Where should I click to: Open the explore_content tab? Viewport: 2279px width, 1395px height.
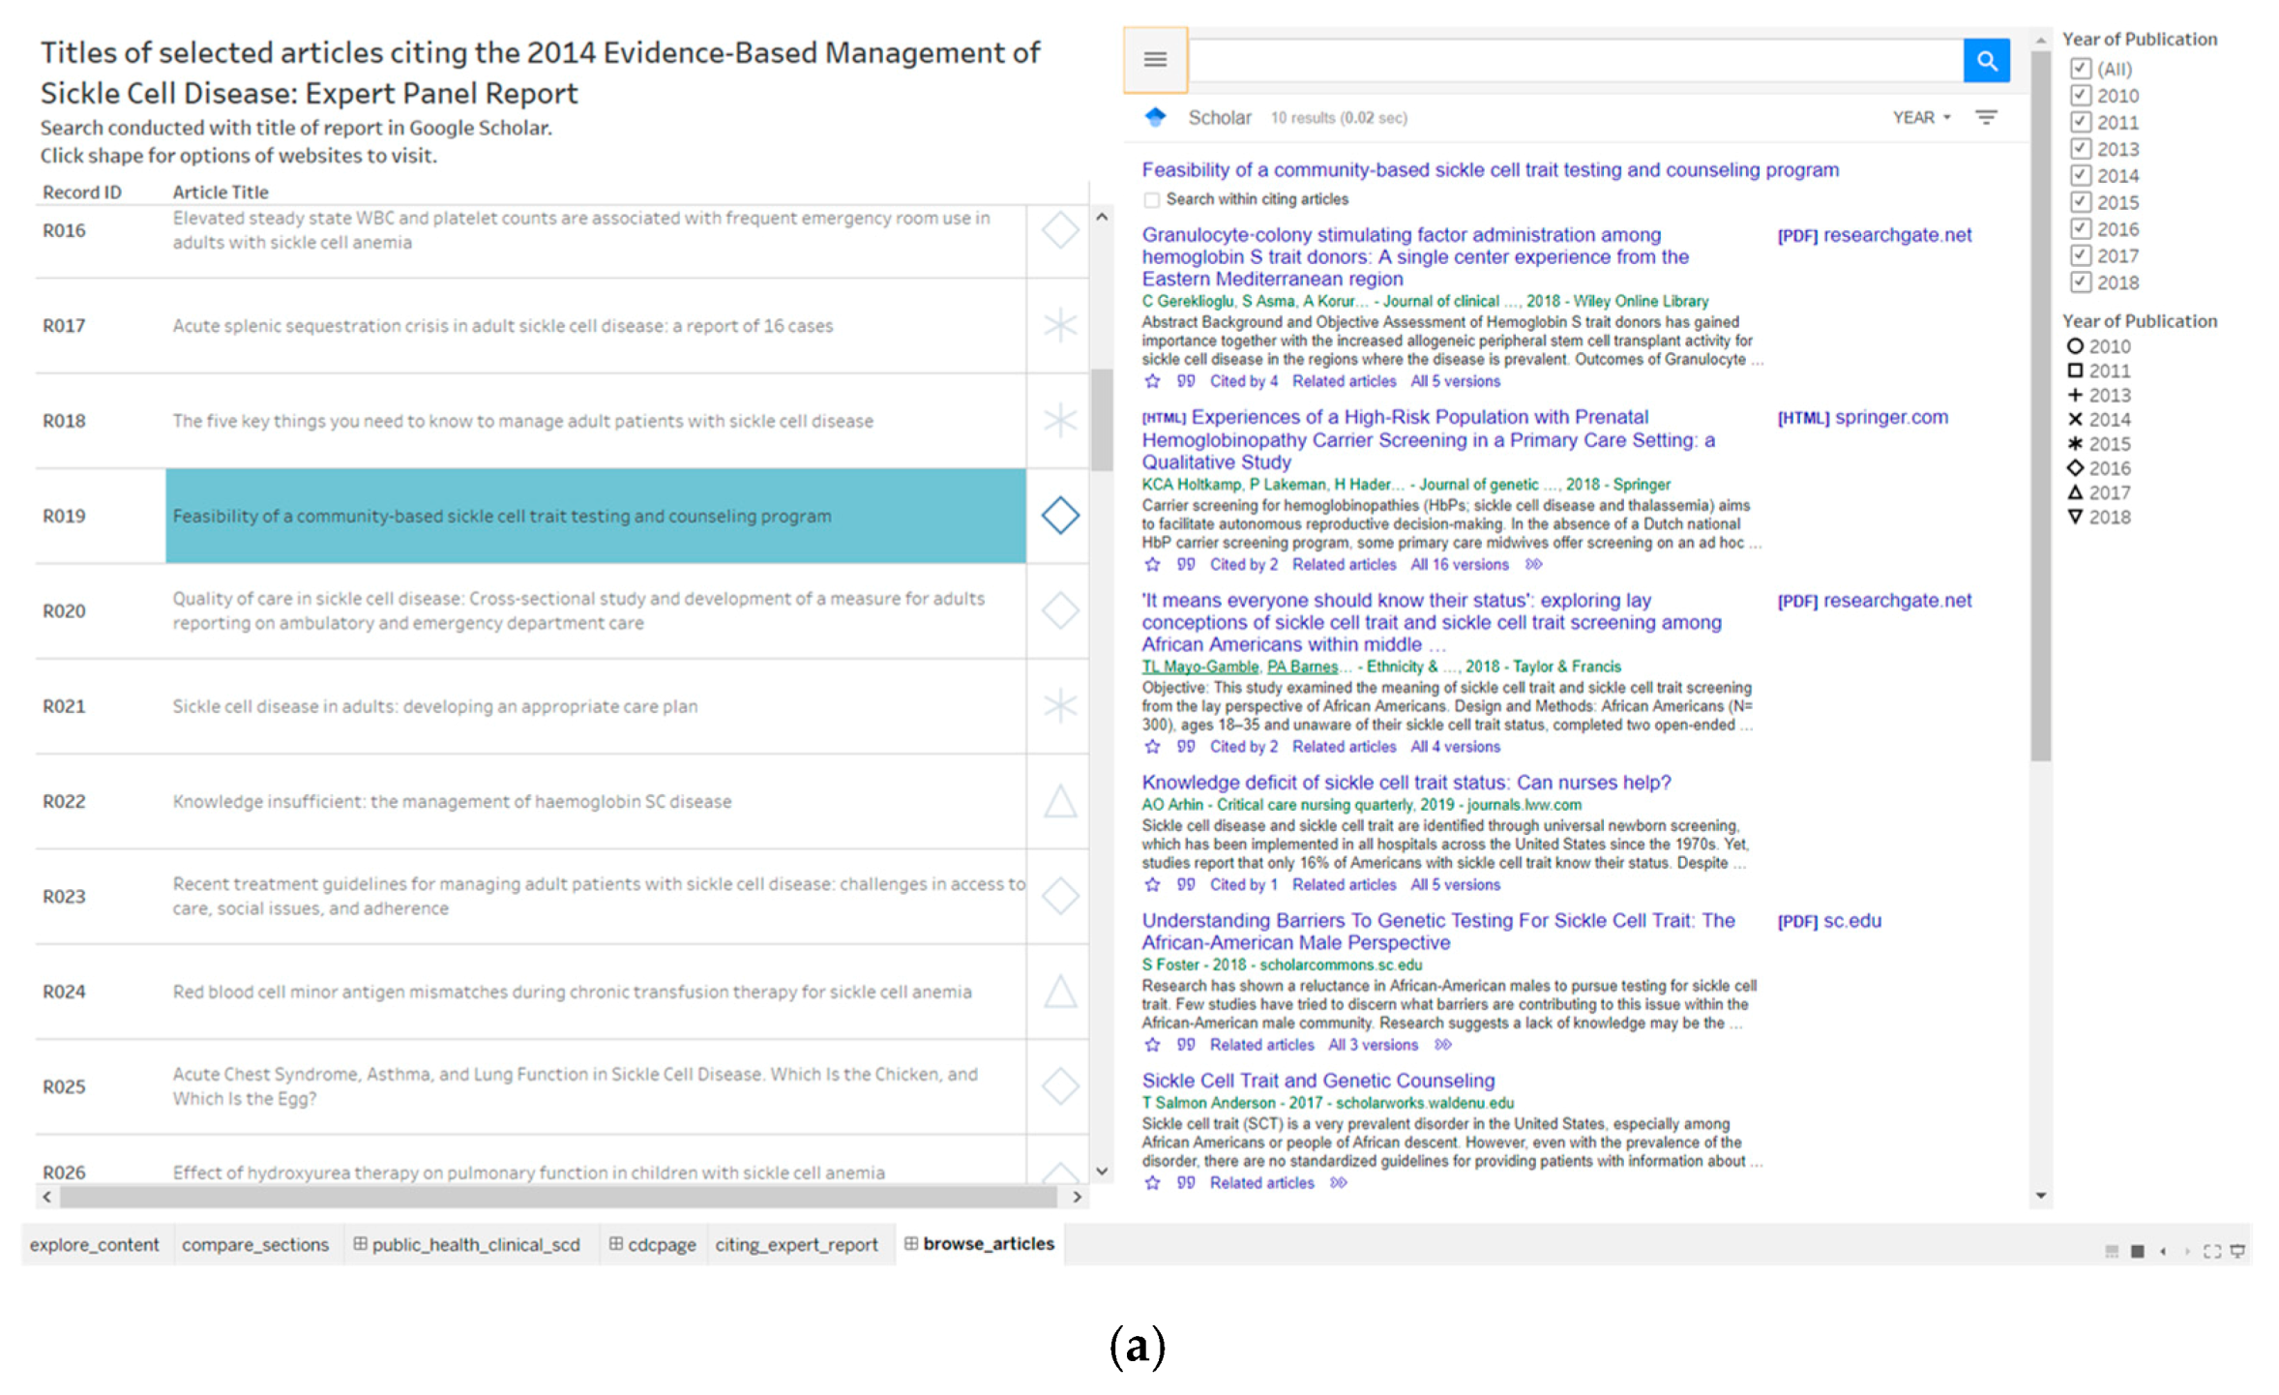point(94,1245)
